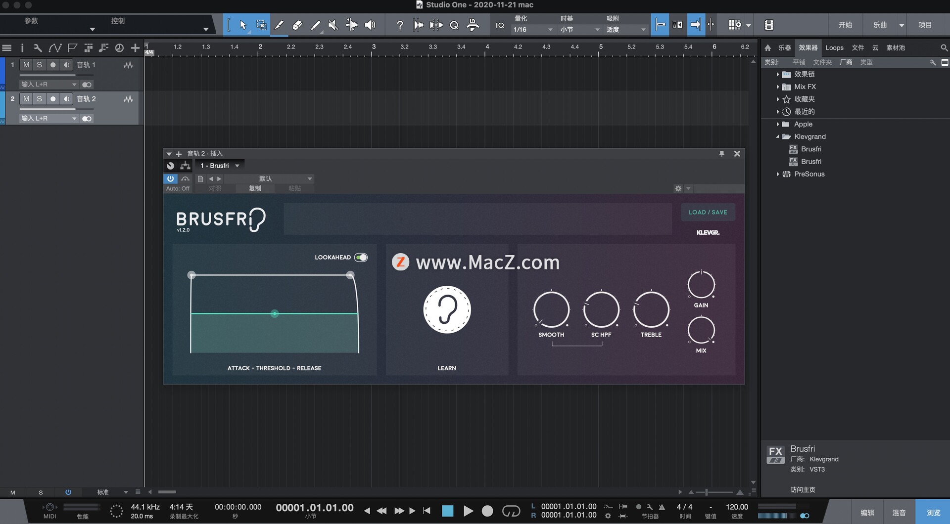
Task: Go to the 开始 start page
Action: [845, 25]
